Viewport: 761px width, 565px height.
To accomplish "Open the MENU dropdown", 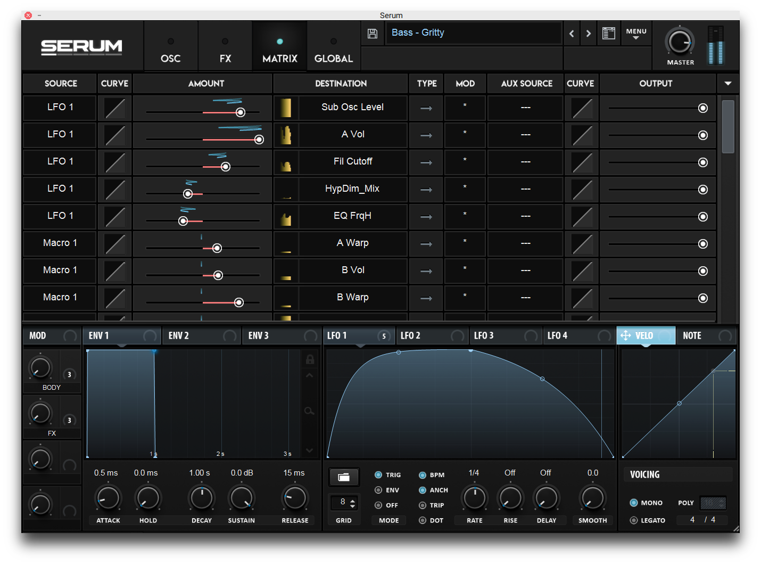I will (636, 34).
